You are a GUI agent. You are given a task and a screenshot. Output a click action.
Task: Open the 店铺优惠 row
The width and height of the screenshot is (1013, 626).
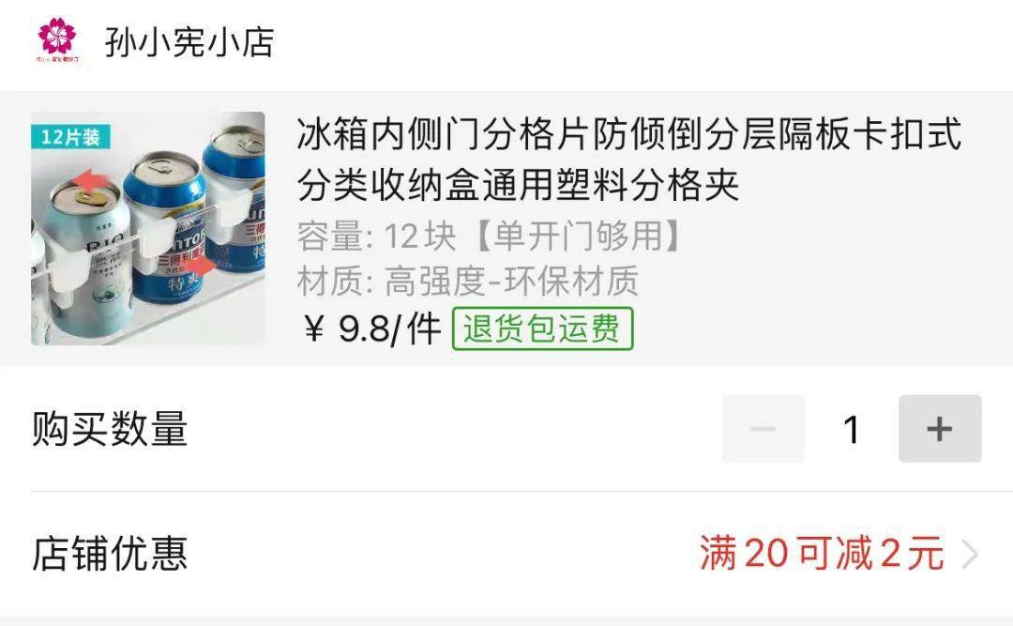tap(506, 555)
